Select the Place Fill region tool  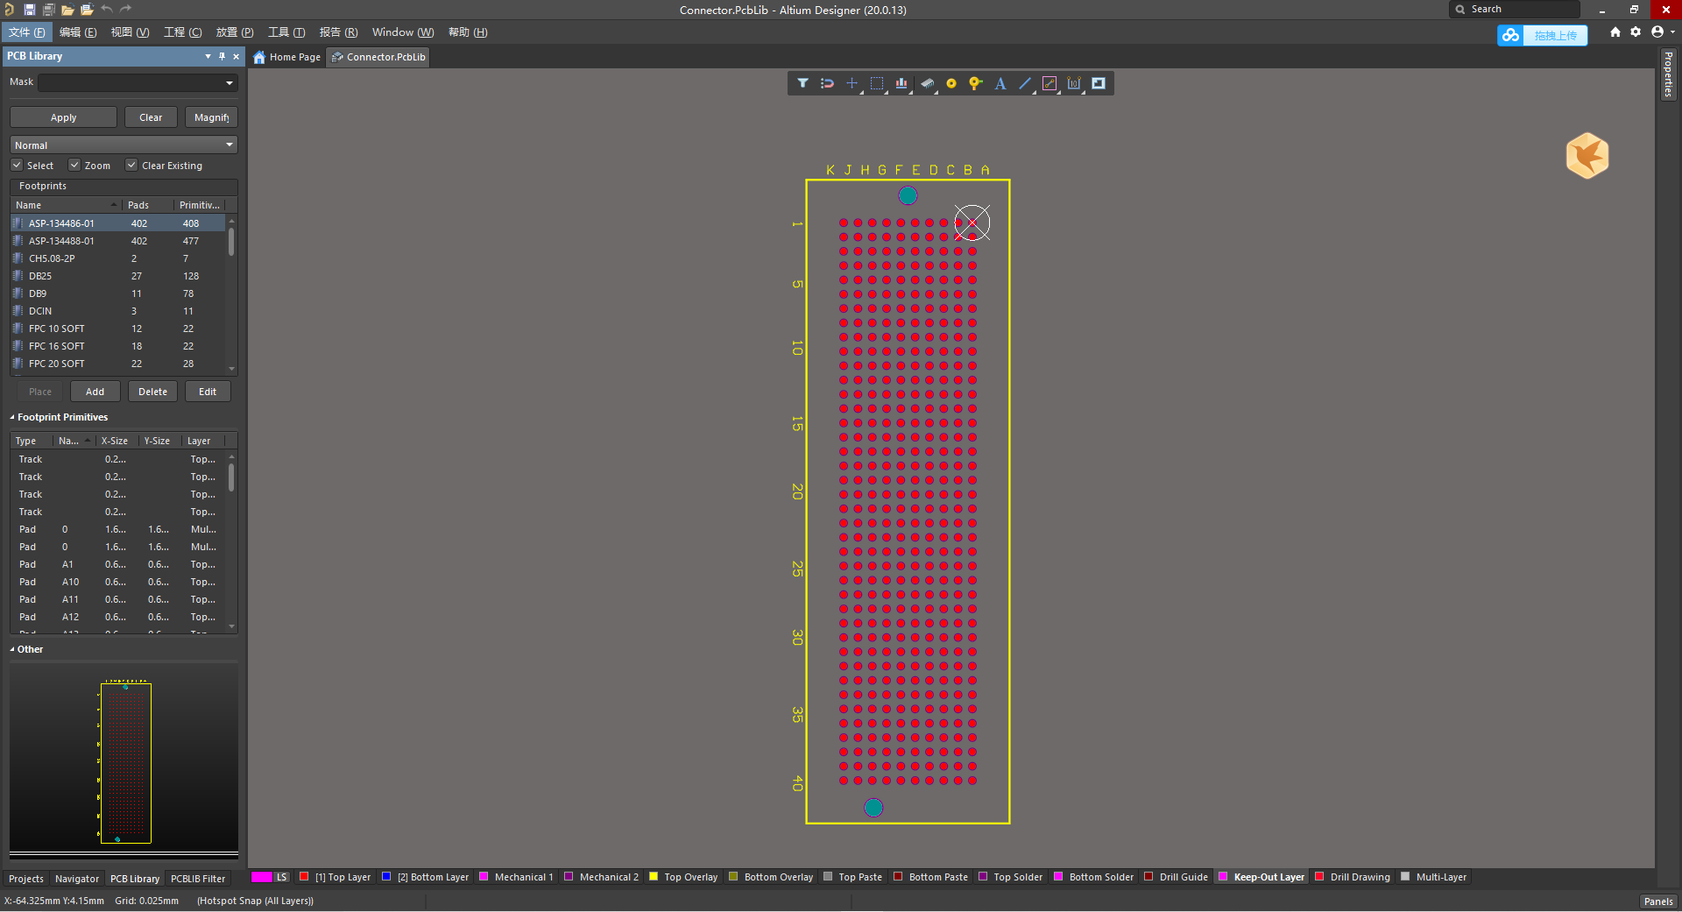(x=1099, y=83)
